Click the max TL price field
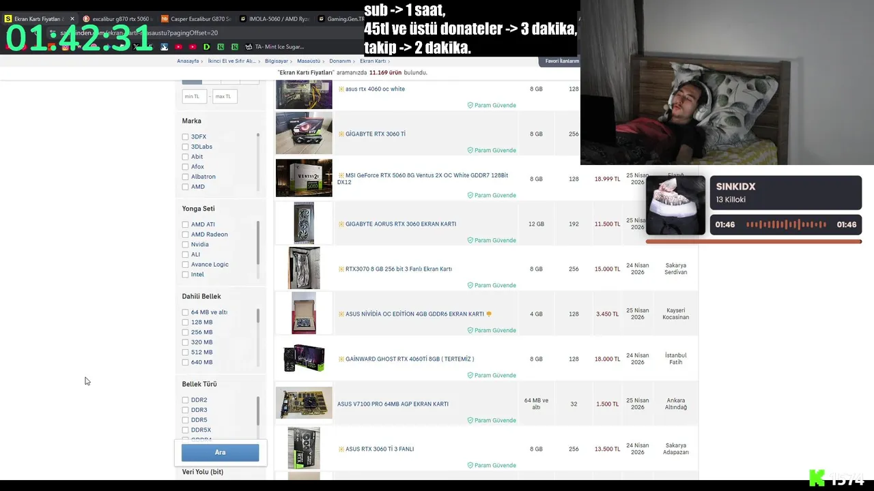 coord(225,96)
